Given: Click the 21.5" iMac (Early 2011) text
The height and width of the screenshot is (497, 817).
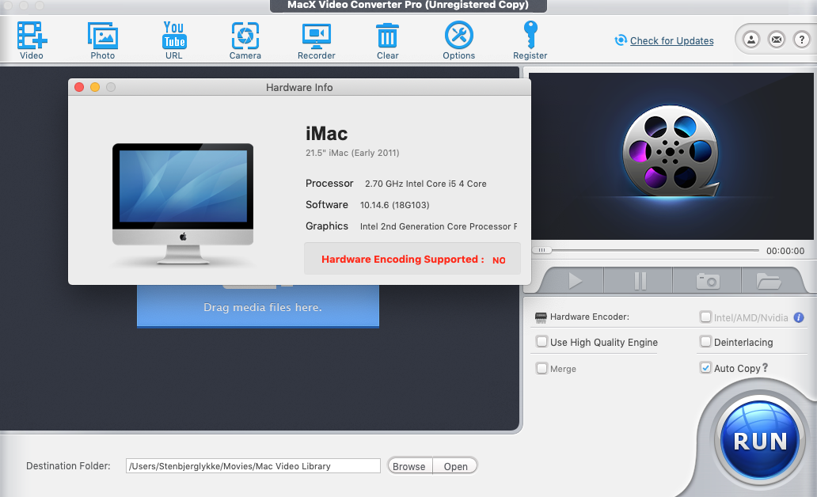Looking at the screenshot, I should click(x=352, y=153).
